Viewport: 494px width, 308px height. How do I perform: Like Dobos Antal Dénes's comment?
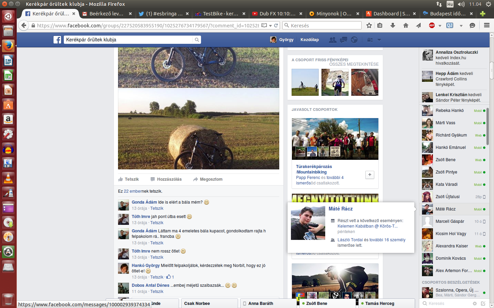pyautogui.click(x=157, y=292)
